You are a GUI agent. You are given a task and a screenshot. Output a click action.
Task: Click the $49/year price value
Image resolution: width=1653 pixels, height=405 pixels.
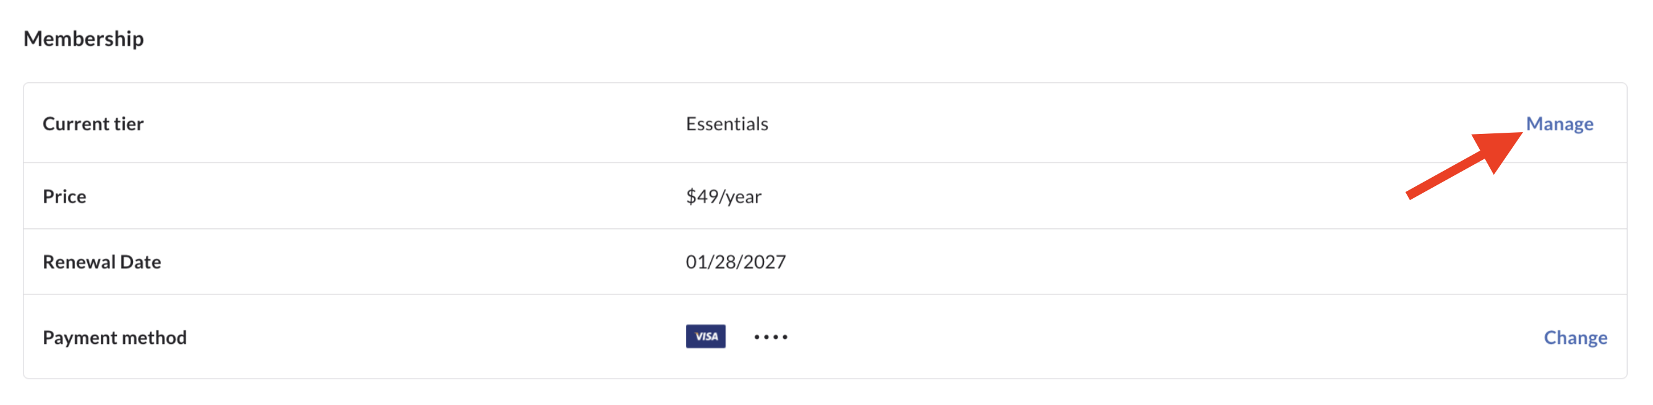[x=723, y=196]
